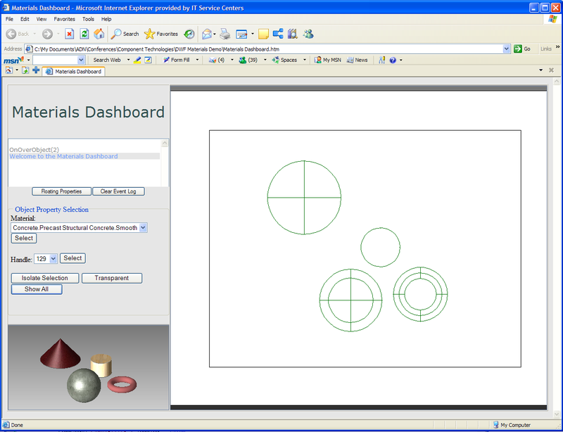Expand the address bar dropdown arrow
Image resolution: width=563 pixels, height=432 pixels.
(507, 49)
